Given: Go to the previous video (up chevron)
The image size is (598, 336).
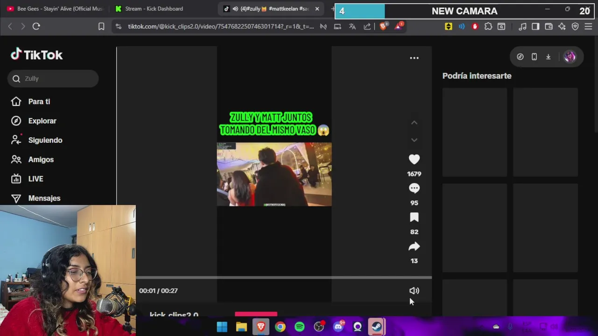Looking at the screenshot, I should click(414, 123).
